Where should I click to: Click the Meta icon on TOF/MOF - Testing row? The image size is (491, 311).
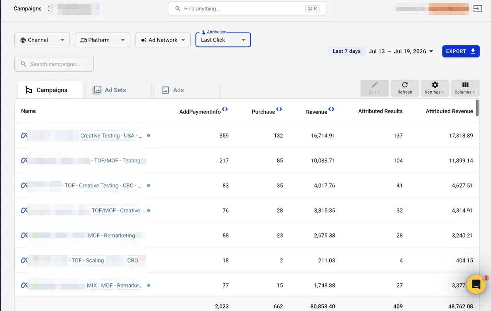coord(24,161)
